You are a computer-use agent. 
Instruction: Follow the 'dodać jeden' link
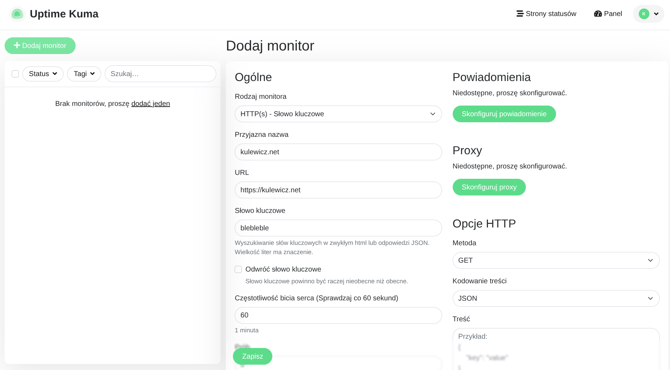pos(151,104)
